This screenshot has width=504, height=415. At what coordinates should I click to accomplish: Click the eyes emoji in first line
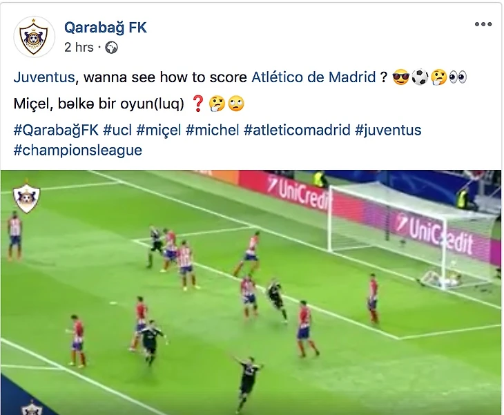click(458, 77)
